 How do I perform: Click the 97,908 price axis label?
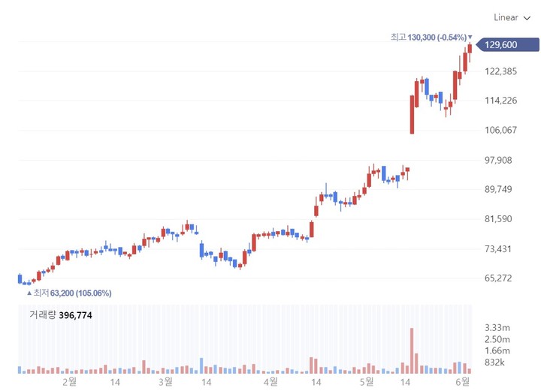[499, 160]
